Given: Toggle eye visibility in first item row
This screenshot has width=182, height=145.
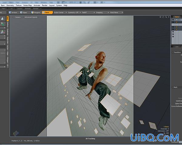Looking at the screenshot, I should tap(173, 20).
